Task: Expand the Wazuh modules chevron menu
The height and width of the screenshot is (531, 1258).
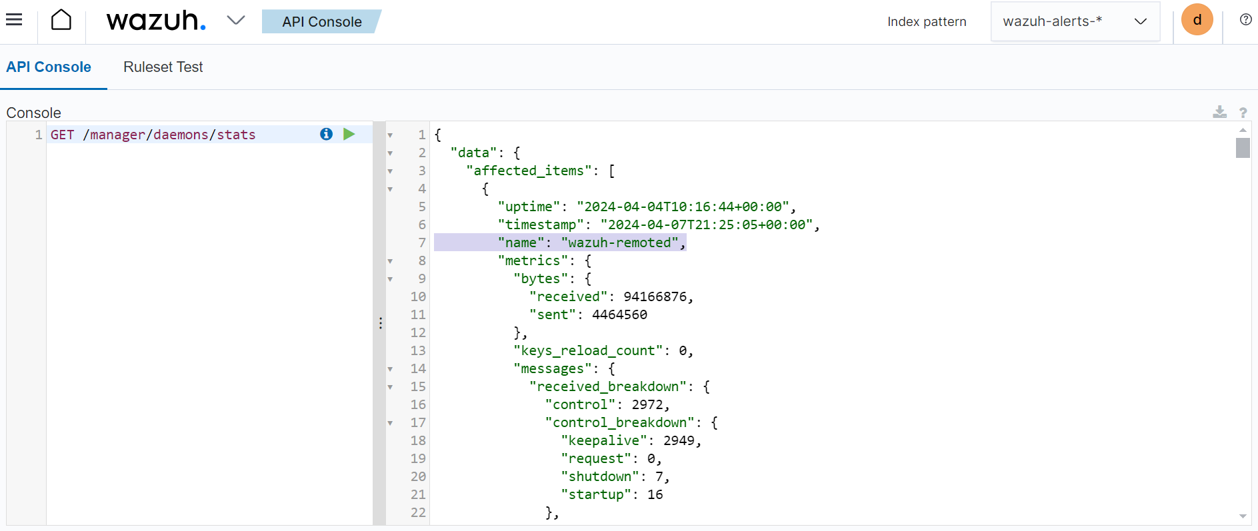Action: (235, 21)
